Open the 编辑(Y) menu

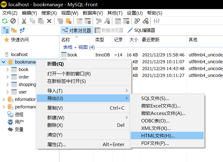tap(29, 13)
